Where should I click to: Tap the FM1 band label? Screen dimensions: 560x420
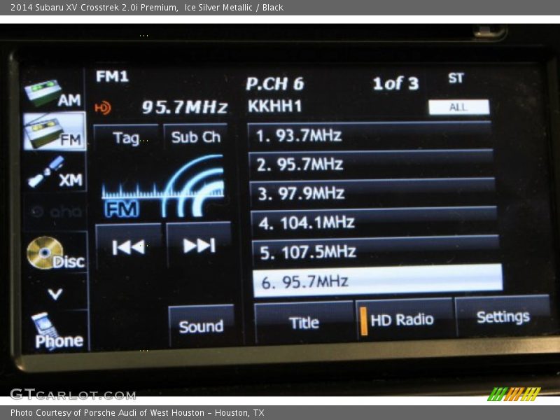tap(112, 76)
